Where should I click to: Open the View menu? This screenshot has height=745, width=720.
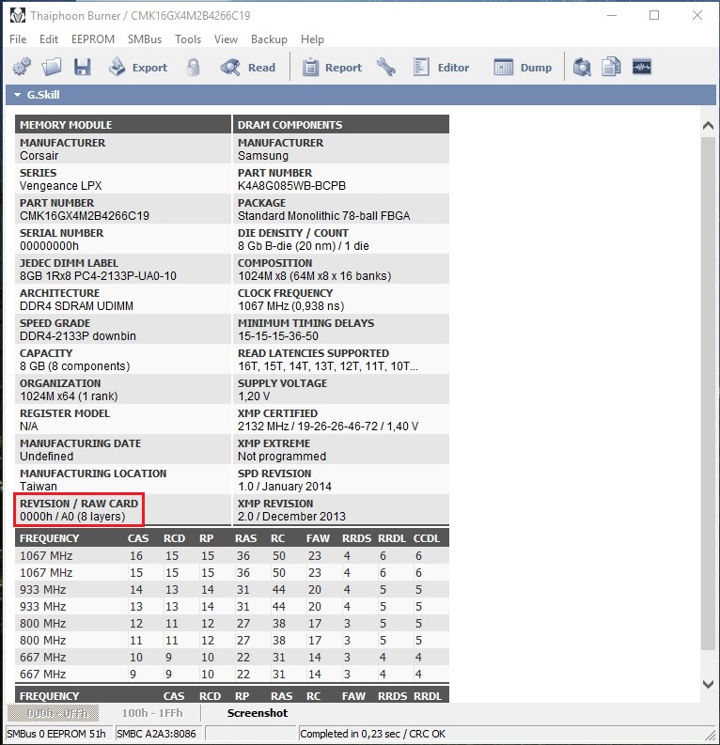pos(226,39)
